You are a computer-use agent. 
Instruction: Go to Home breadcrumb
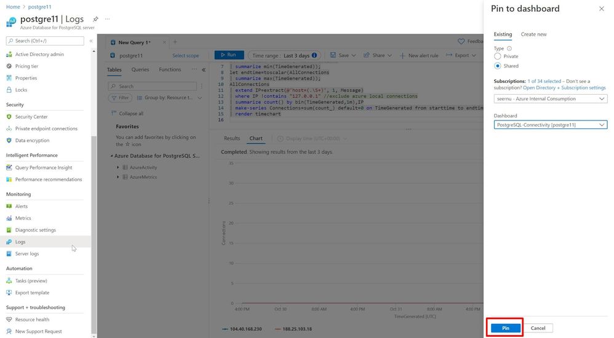tap(13, 7)
